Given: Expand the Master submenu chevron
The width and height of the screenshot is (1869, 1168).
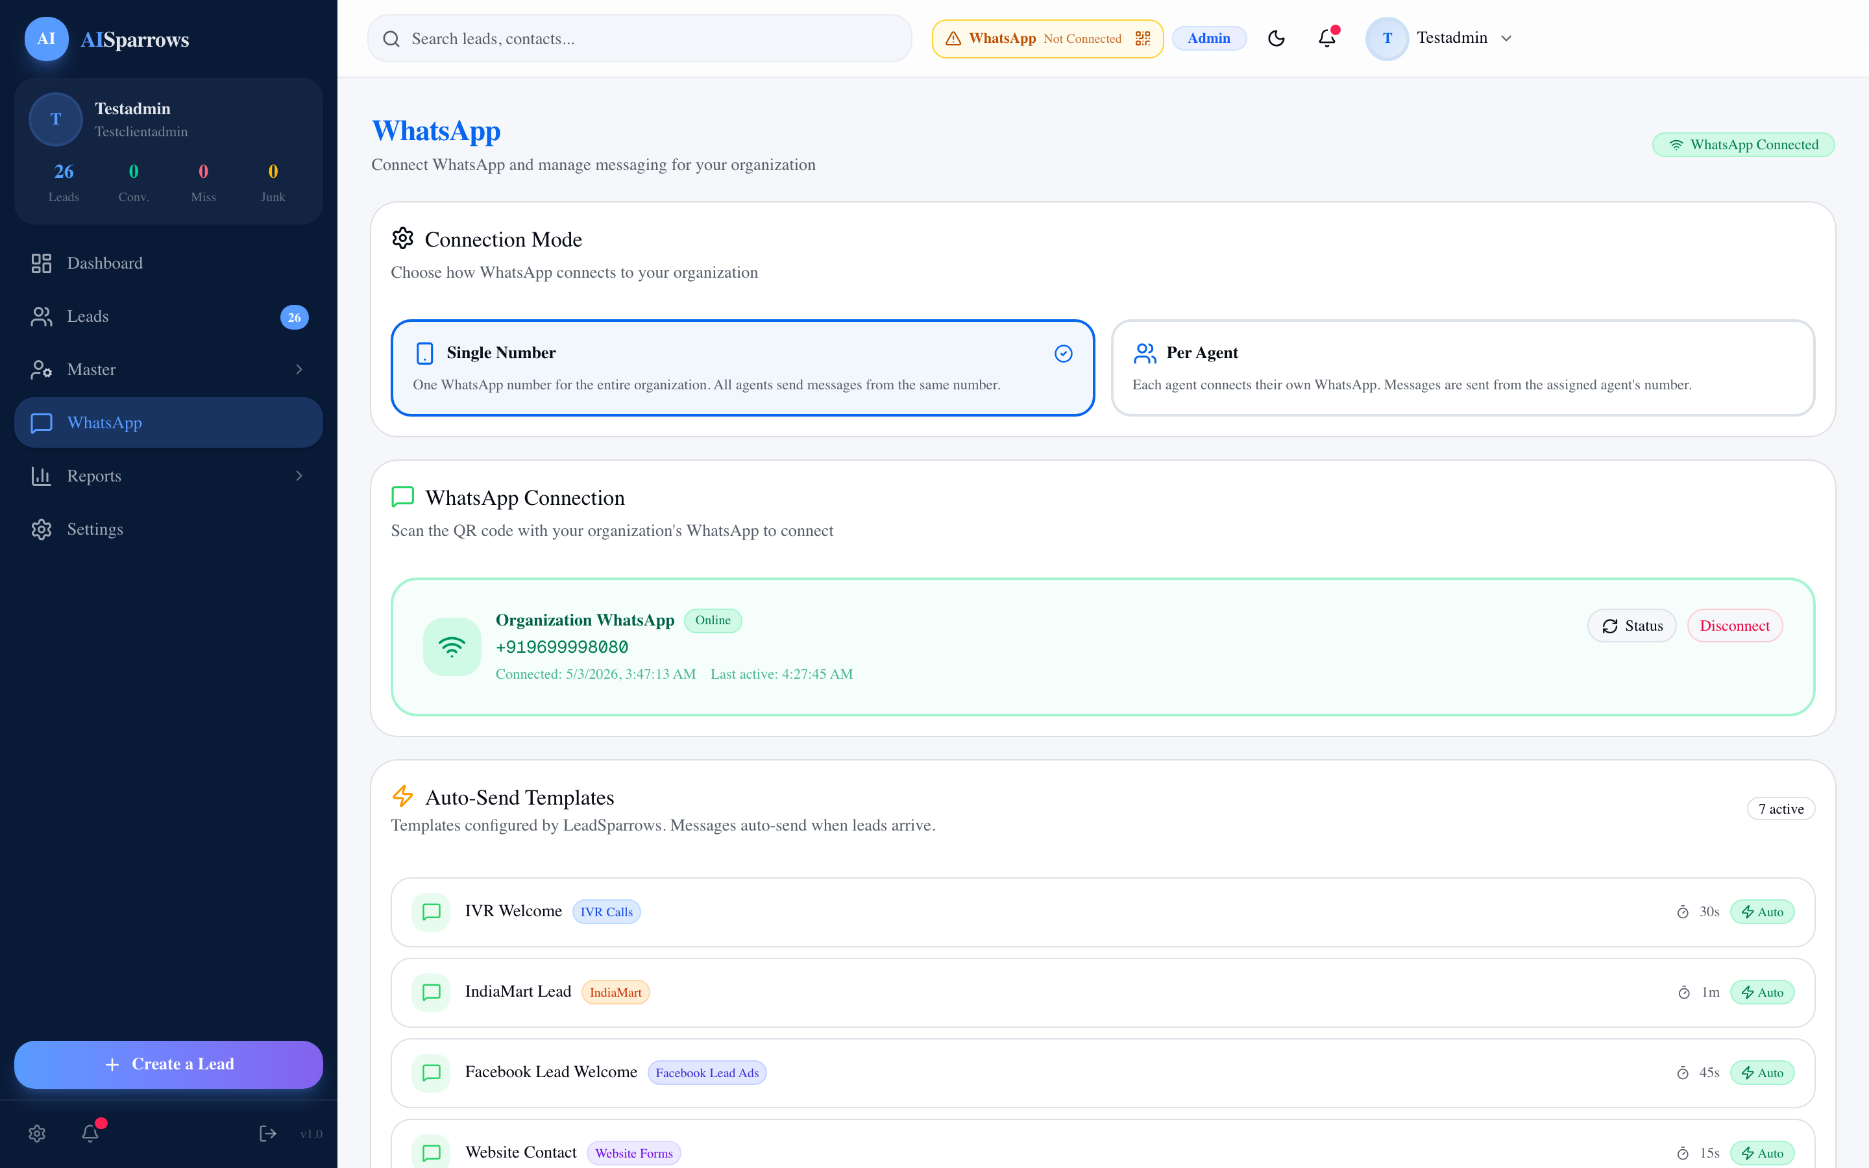Looking at the screenshot, I should click(299, 370).
